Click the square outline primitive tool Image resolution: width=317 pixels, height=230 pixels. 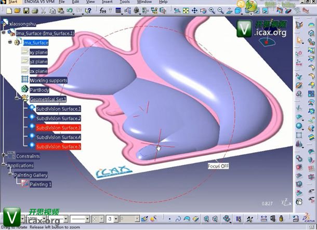click(x=299, y=135)
